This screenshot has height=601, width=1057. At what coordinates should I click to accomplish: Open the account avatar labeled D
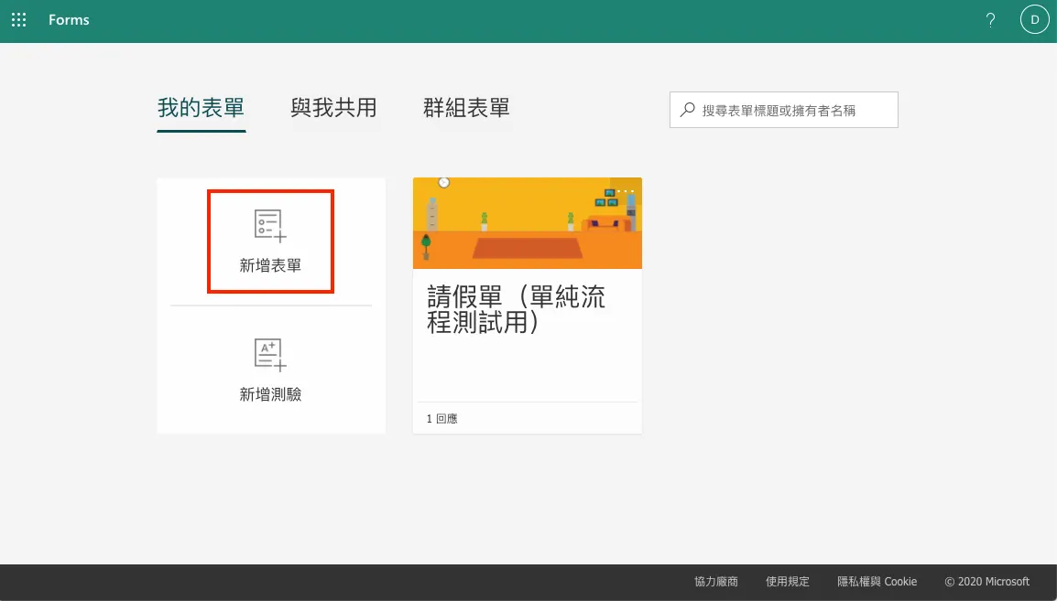point(1034,19)
